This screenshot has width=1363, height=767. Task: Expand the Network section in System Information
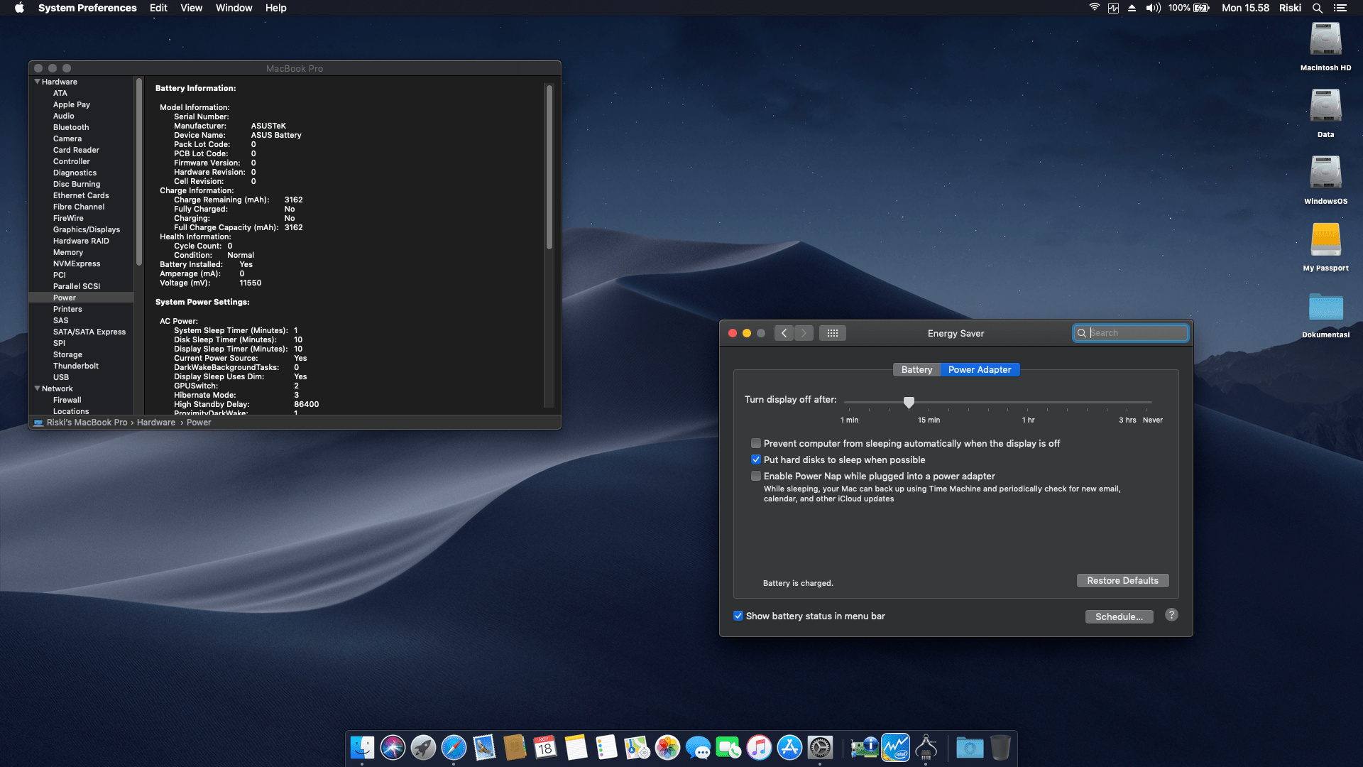pos(38,388)
